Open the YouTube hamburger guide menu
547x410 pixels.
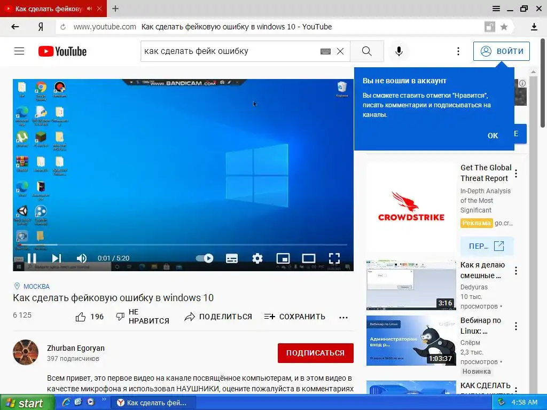19,51
